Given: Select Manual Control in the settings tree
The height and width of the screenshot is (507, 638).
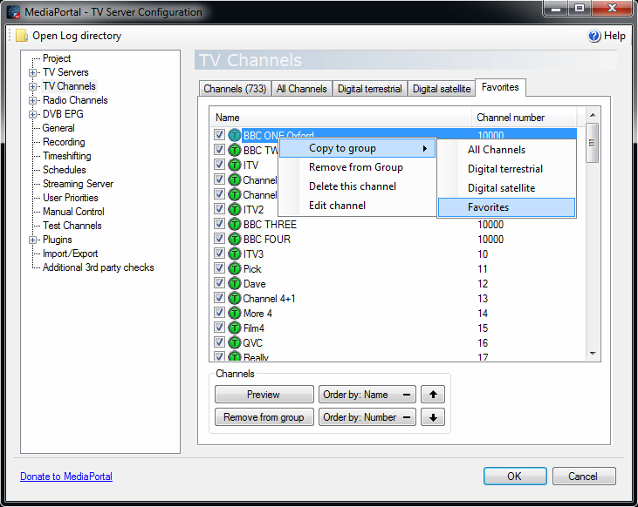Looking at the screenshot, I should click(73, 212).
